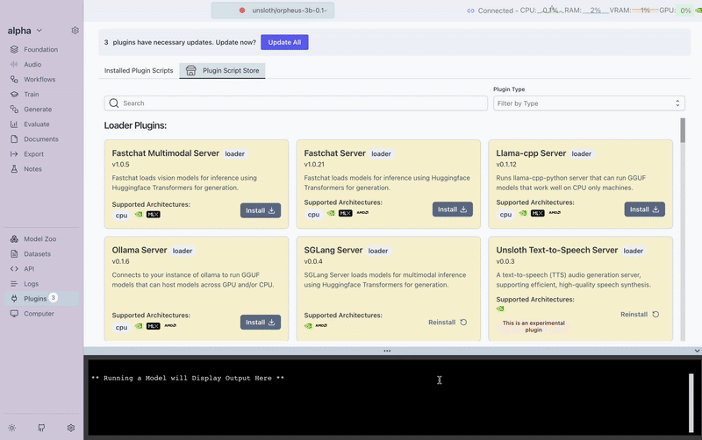Open the Workflows section

pyautogui.click(x=39, y=80)
